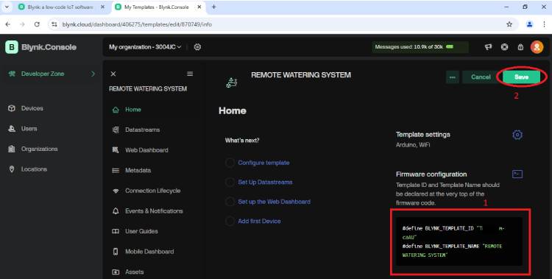Expand My organization dropdown

pyautogui.click(x=145, y=47)
